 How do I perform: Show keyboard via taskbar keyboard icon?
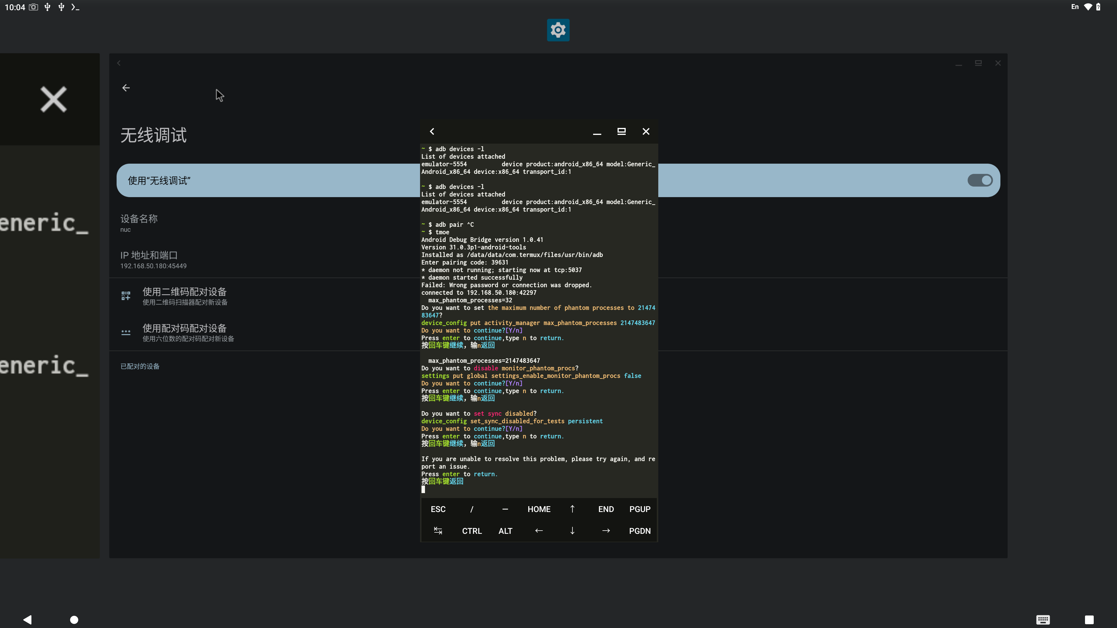[x=1043, y=619]
